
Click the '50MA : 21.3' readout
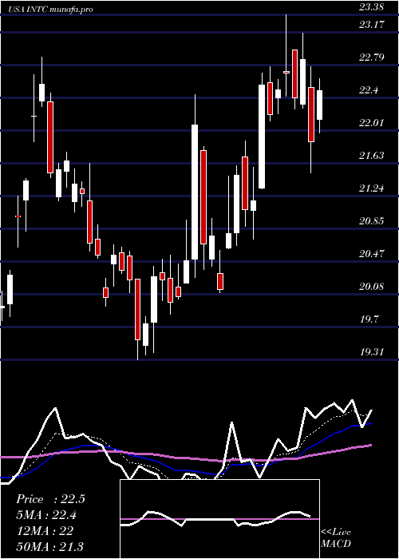(x=49, y=546)
